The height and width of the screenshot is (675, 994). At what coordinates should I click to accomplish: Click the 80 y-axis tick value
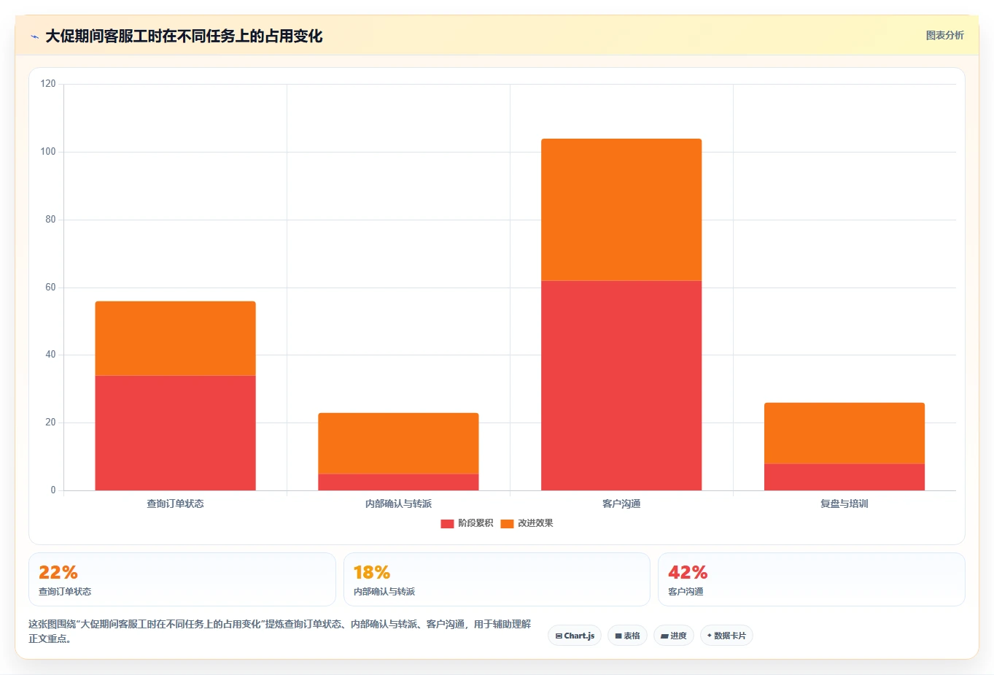(x=50, y=220)
